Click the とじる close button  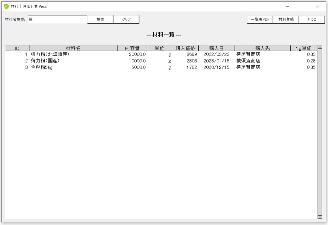click(312, 19)
